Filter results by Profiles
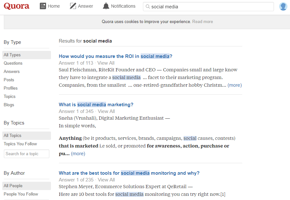The height and width of the screenshot is (200, 290). tap(11, 88)
